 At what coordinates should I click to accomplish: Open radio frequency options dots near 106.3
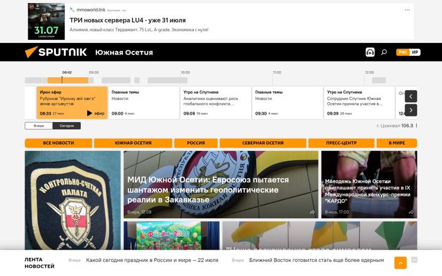point(416,126)
